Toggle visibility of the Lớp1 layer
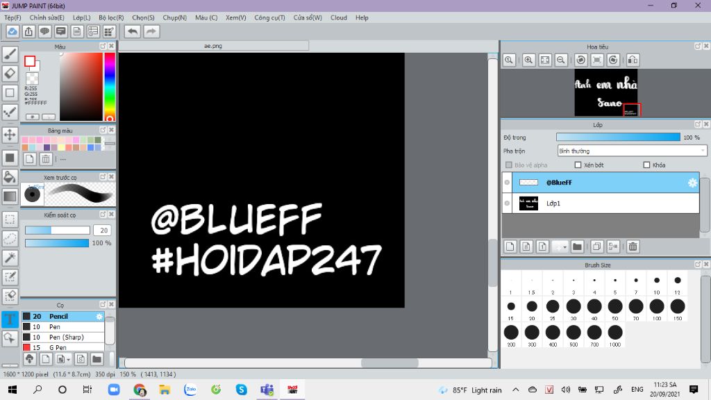 (507, 203)
